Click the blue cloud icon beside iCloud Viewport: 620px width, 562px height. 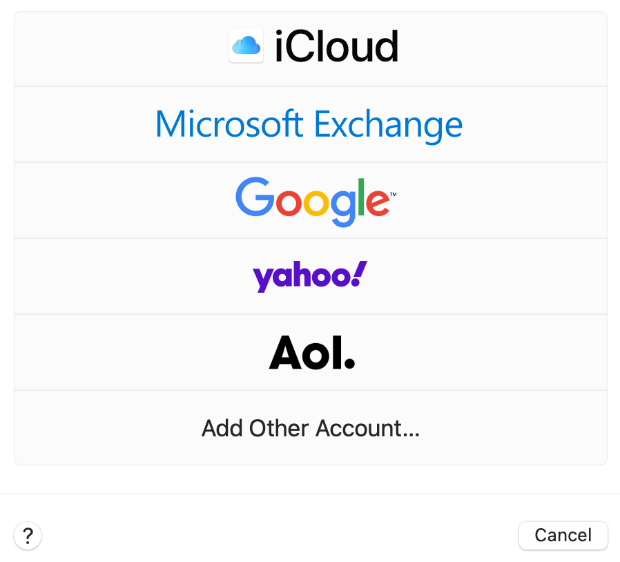pyautogui.click(x=246, y=47)
